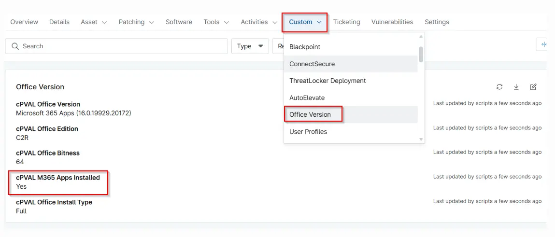Click the Full install type value

pos(21,211)
